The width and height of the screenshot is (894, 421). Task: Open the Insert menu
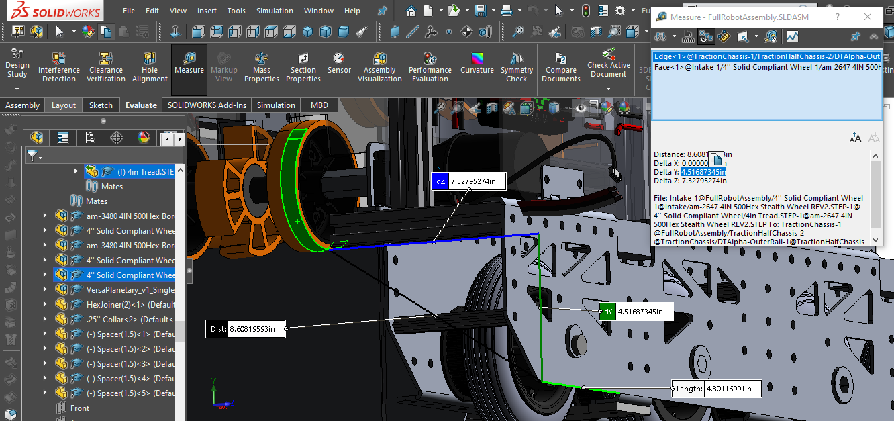coord(207,11)
